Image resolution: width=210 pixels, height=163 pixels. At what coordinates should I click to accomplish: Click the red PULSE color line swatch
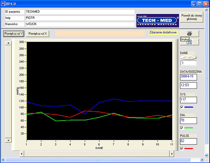click(189, 148)
